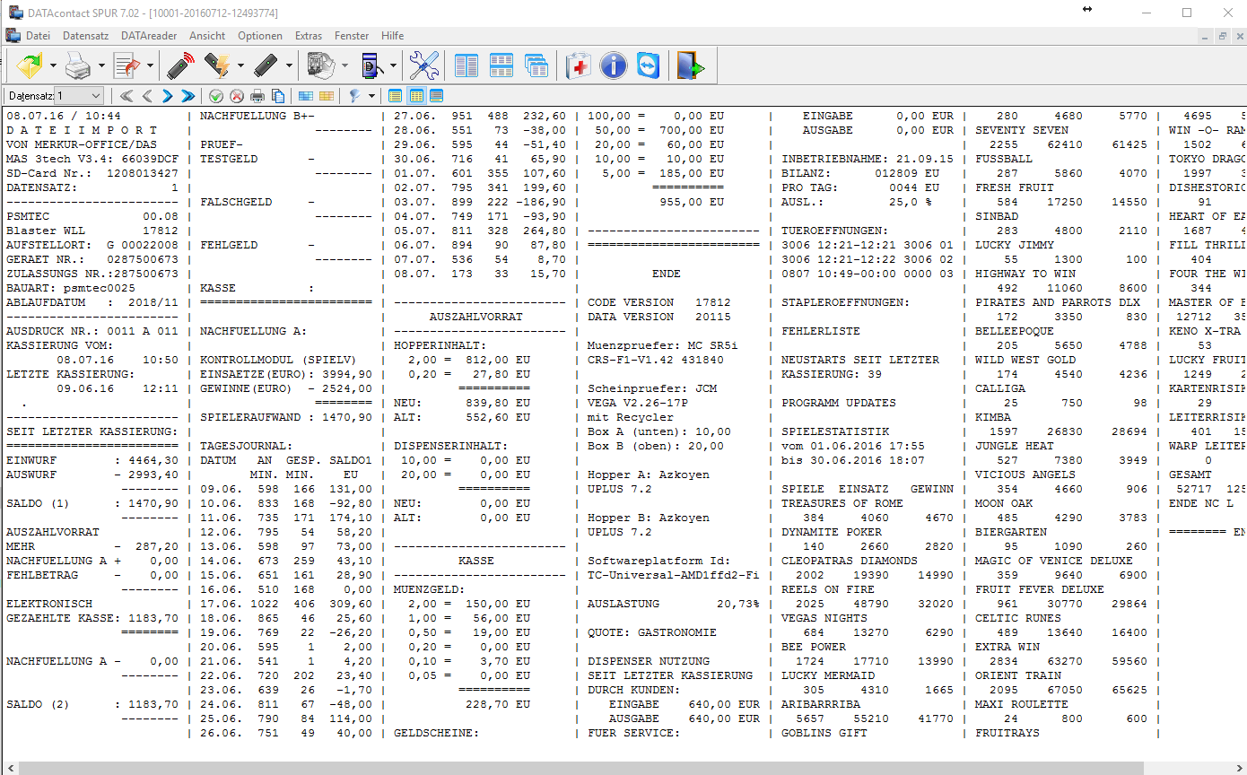Click the exit door icon
Image resolution: width=1247 pixels, height=775 pixels.
690,66
